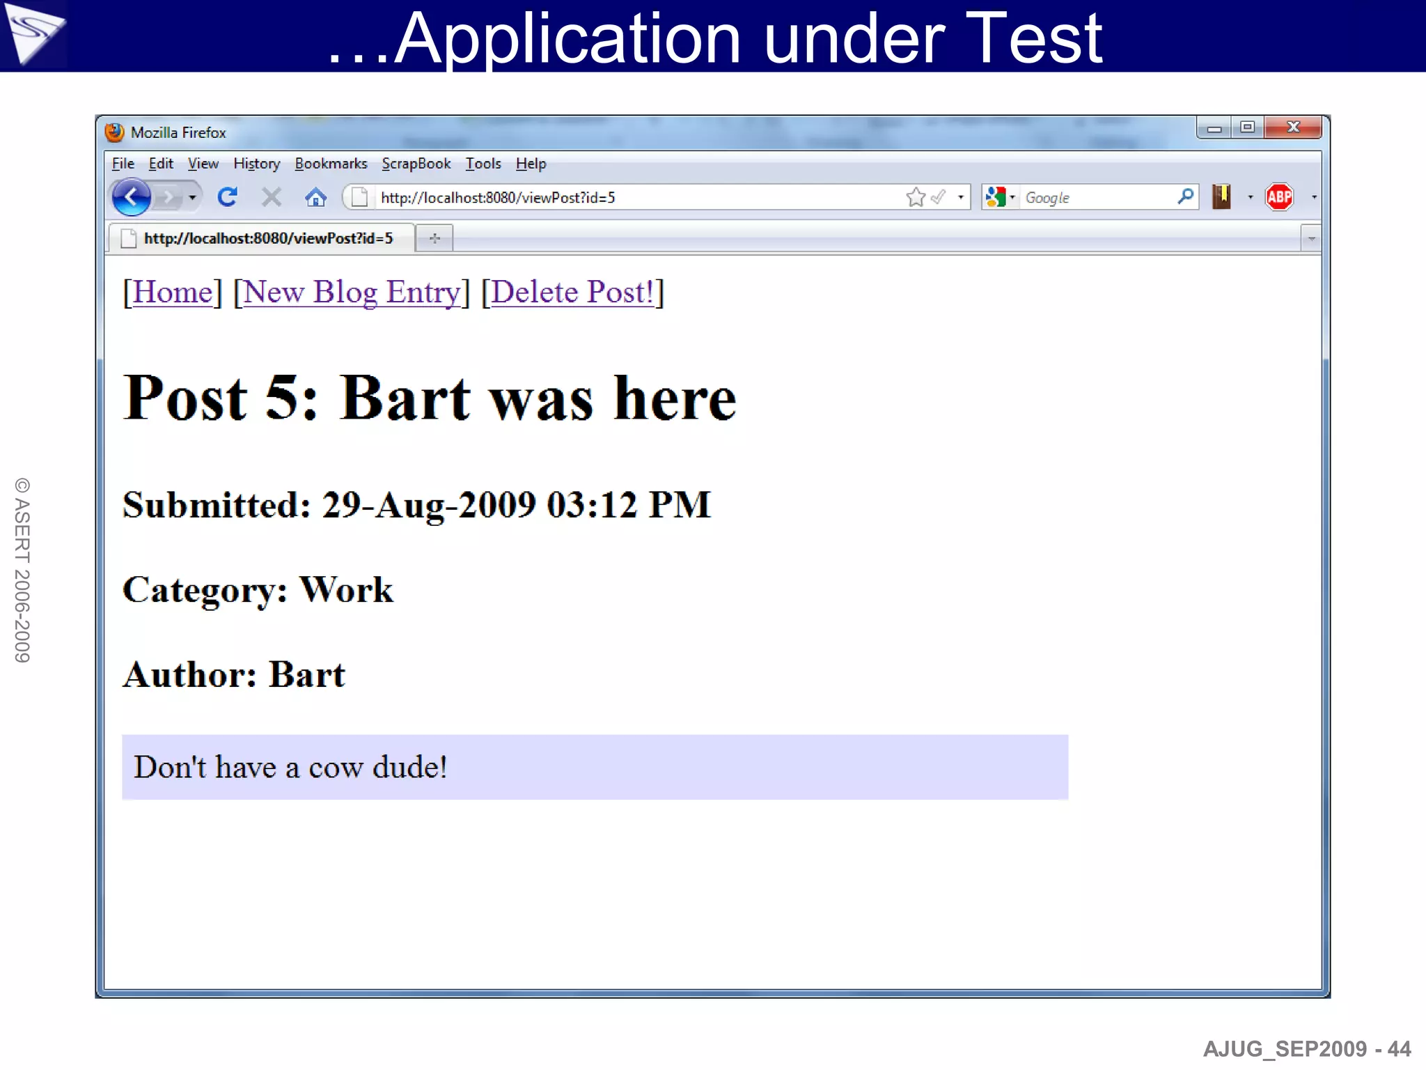The image size is (1426, 1070).
Task: Expand the ScrapBook icon dropdown arrow
Action: pos(1251,198)
